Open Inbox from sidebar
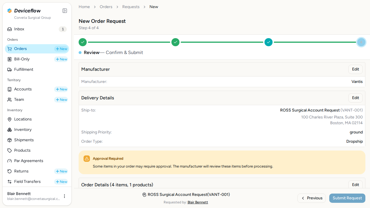This screenshot has width=370, height=208. [x=37, y=29]
